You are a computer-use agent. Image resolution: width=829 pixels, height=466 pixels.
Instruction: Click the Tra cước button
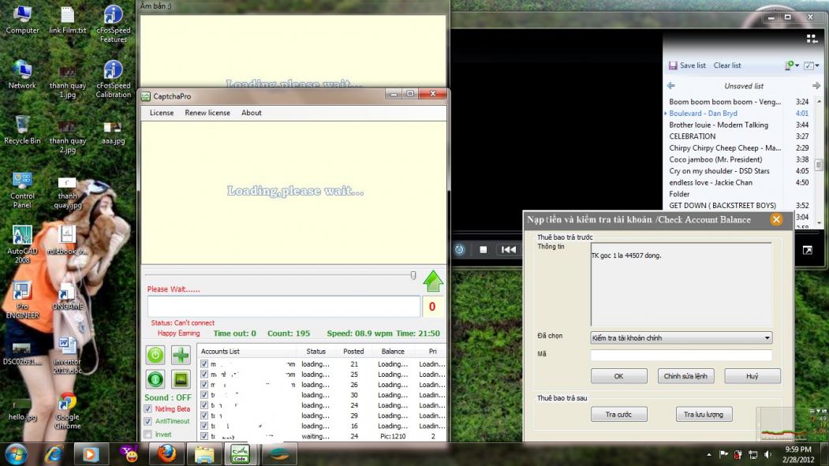tap(618, 414)
